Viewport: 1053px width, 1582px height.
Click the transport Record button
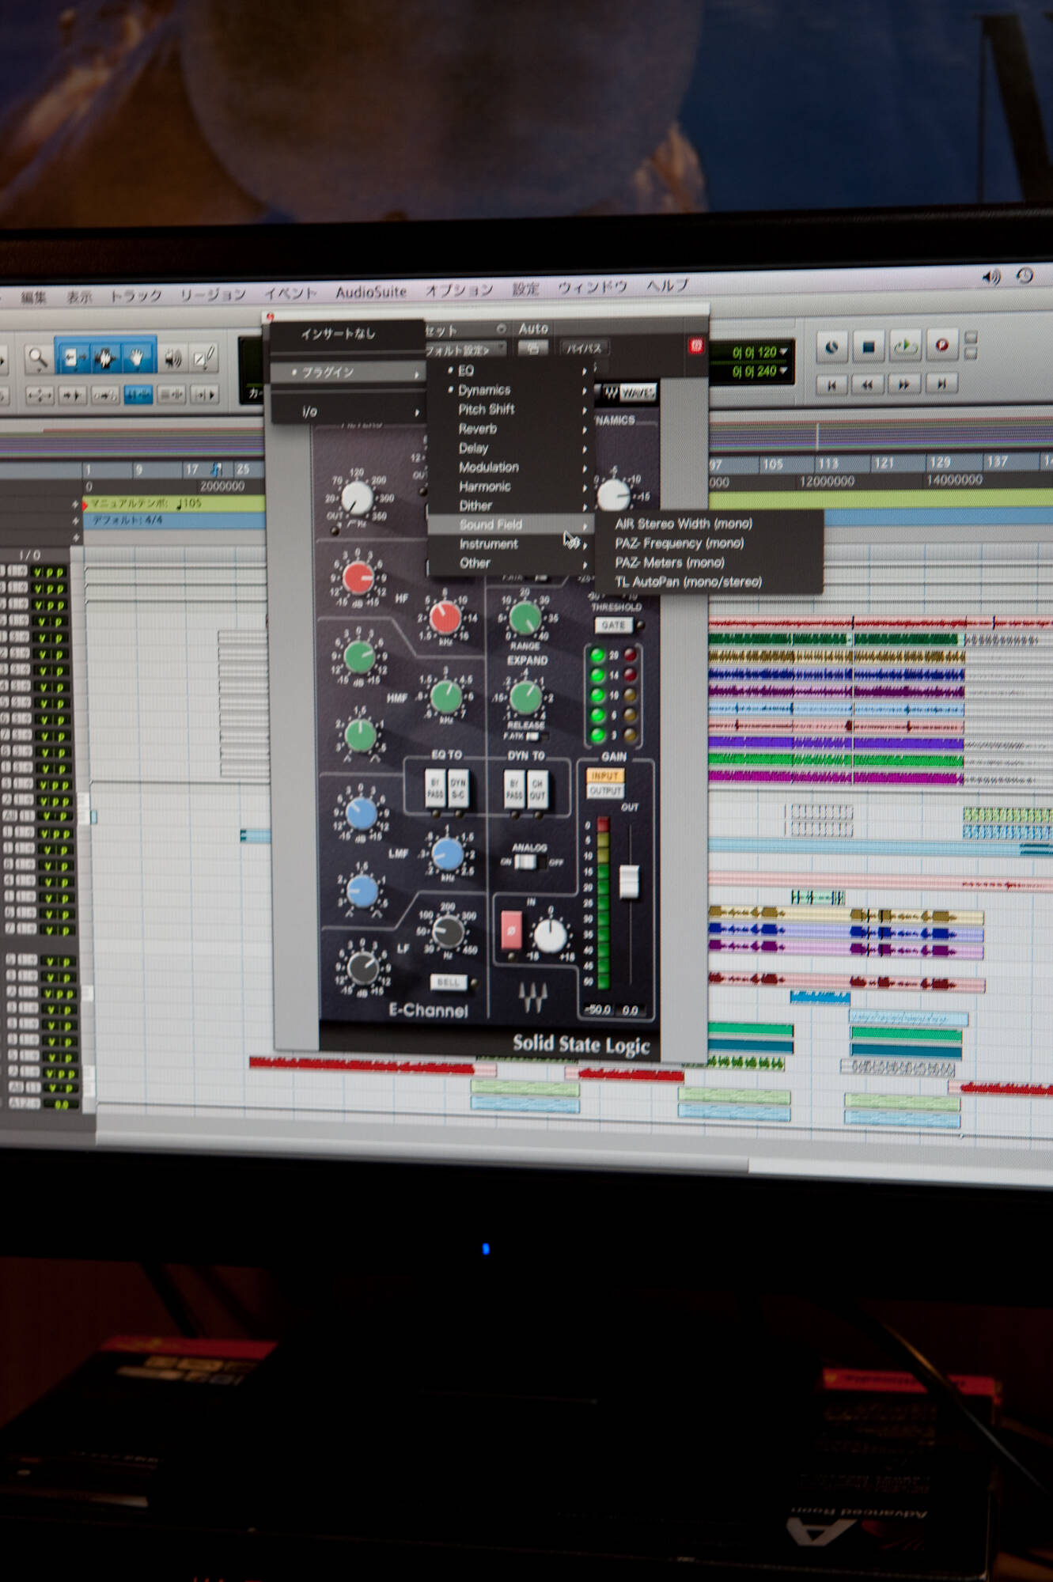[941, 345]
